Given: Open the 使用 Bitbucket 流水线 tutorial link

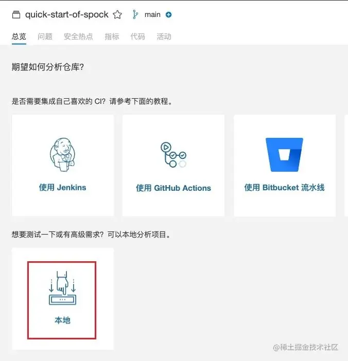Looking at the screenshot, I should tap(284, 187).
